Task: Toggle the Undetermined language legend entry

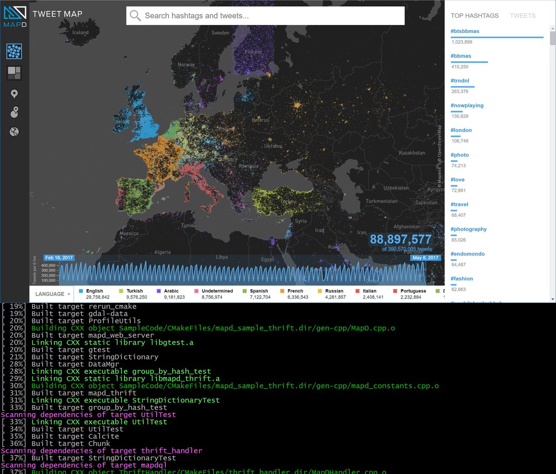Action: (214, 294)
